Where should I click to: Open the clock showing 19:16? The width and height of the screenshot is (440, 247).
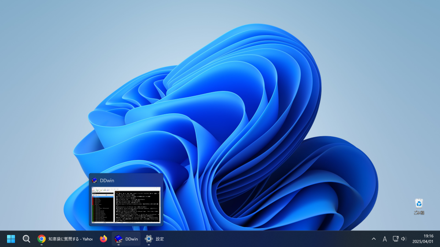tap(422, 239)
